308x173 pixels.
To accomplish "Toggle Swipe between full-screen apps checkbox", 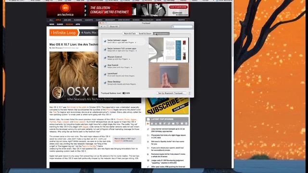I will (x=105, y=49).
